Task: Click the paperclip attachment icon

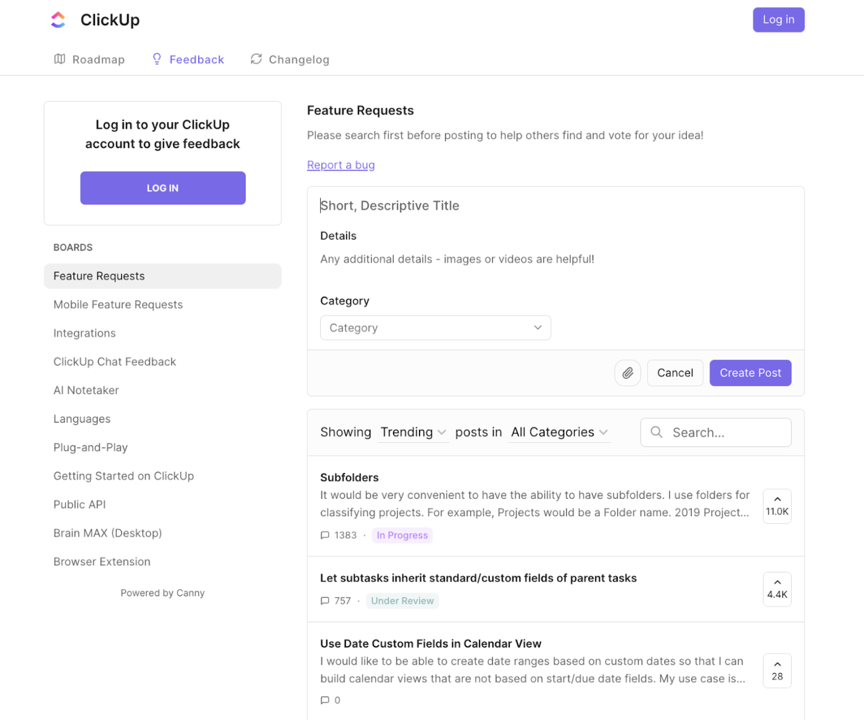Action: click(628, 373)
